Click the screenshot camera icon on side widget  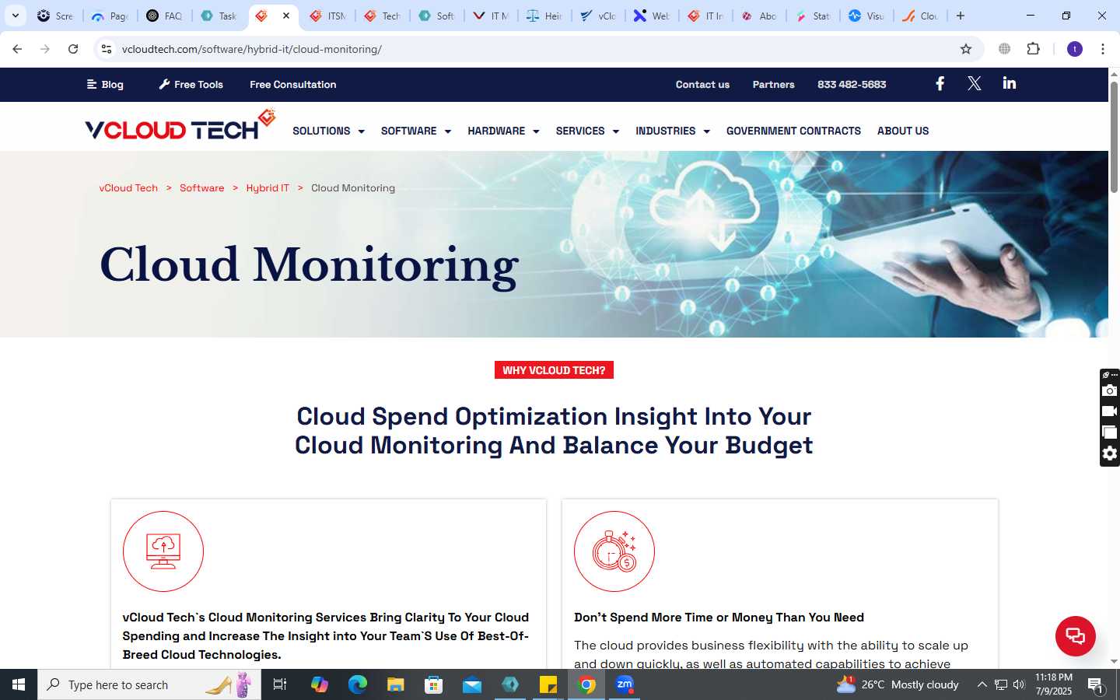(1110, 390)
